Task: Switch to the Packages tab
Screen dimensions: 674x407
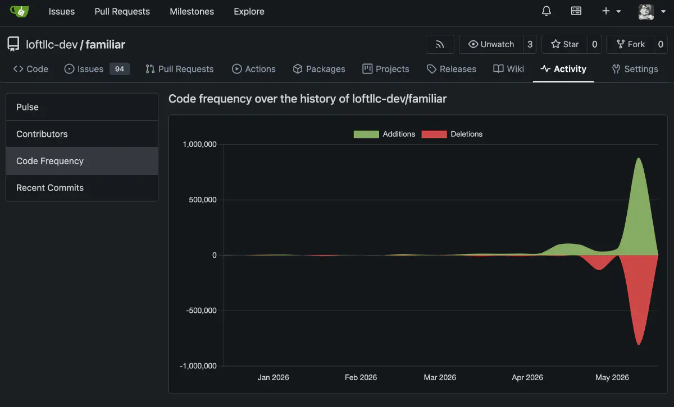Action: point(319,69)
